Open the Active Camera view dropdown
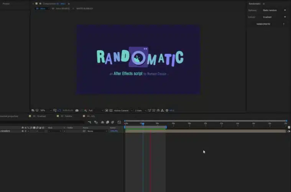The image size is (291, 192). coord(123,111)
